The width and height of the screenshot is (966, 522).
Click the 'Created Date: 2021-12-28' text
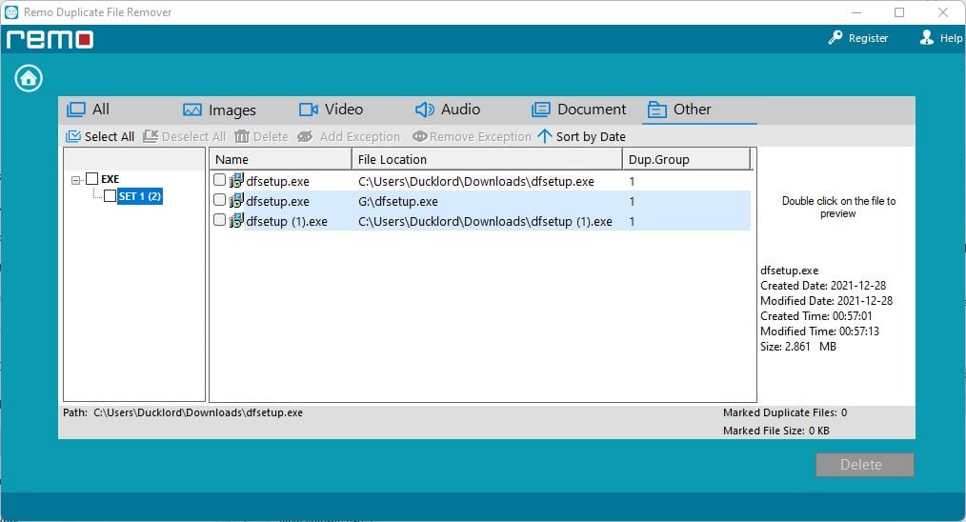click(x=822, y=286)
